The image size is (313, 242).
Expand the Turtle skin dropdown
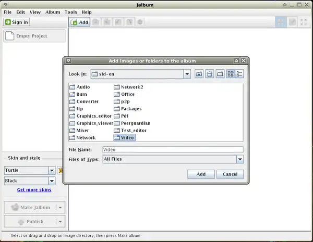pos(52,170)
